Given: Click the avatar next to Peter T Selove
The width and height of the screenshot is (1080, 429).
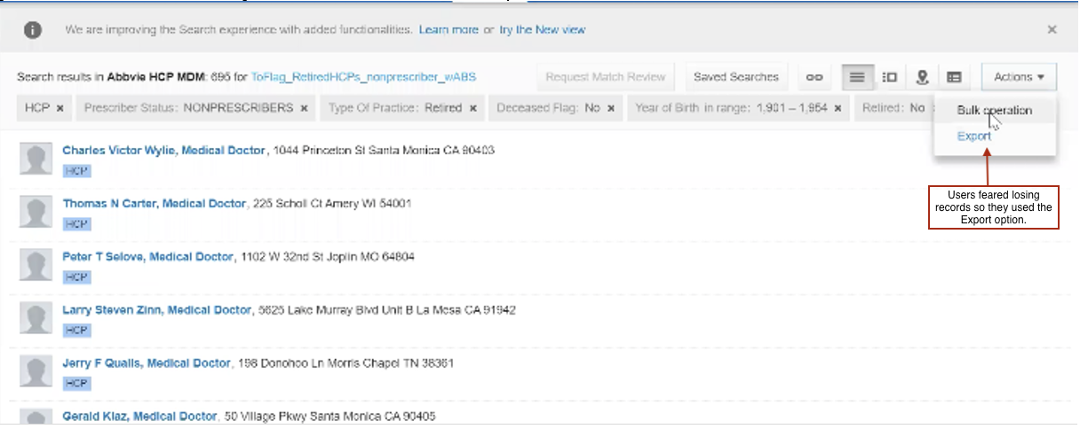Looking at the screenshot, I should tap(36, 266).
